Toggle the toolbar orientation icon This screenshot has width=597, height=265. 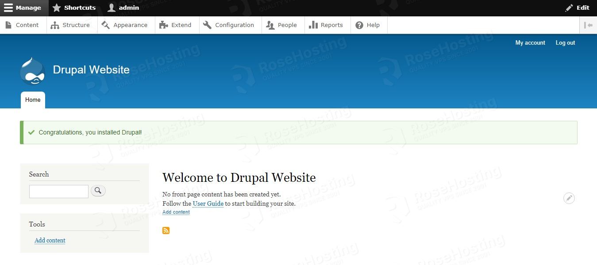coord(589,25)
